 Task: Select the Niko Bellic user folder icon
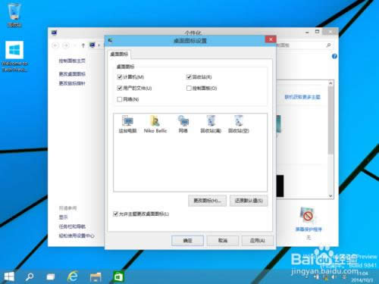click(x=155, y=124)
